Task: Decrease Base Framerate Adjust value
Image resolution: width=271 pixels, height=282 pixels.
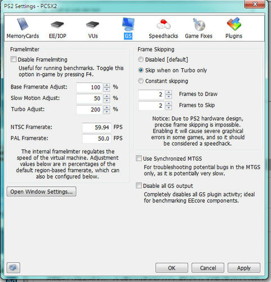Action: point(107,90)
